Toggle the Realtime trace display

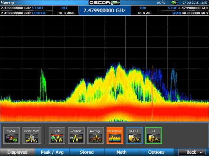click(76, 135)
